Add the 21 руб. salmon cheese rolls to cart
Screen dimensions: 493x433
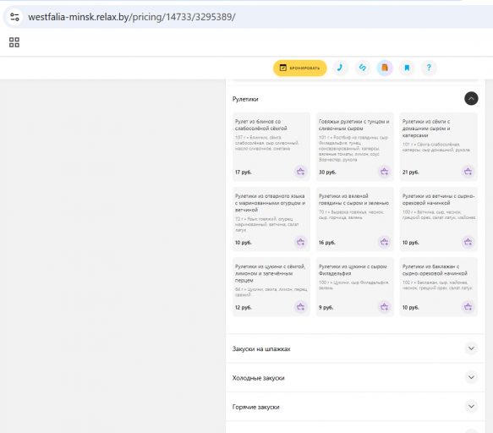point(468,172)
